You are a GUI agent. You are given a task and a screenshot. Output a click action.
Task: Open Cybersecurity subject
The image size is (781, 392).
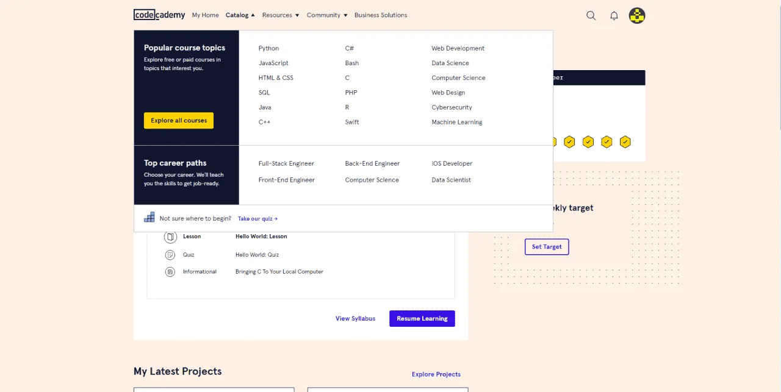[x=452, y=107]
